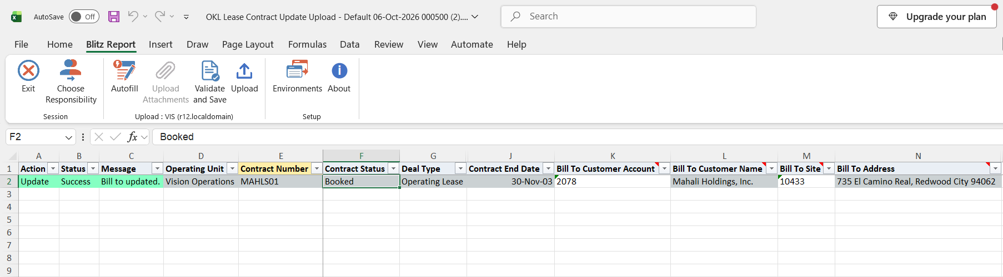Expand the Redo history dropdown
The image size is (1003, 277).
click(172, 17)
